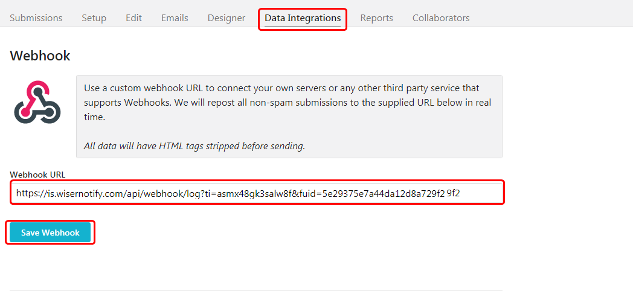Click the custom webhook description paragraph

[x=288, y=103]
